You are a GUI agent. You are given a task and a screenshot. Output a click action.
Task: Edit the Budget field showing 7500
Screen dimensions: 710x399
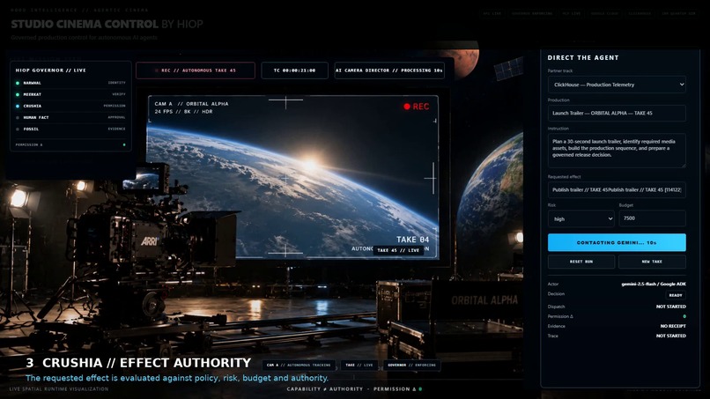click(x=652, y=218)
